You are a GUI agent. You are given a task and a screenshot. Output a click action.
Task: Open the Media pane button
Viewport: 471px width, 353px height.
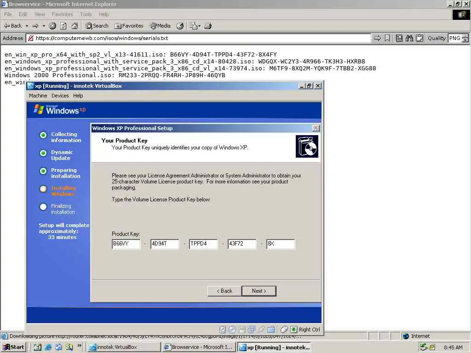(160, 26)
